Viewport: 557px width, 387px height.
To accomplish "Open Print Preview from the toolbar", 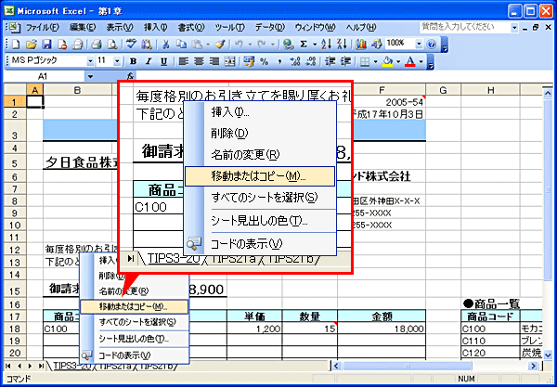I will pyautogui.click(x=112, y=45).
